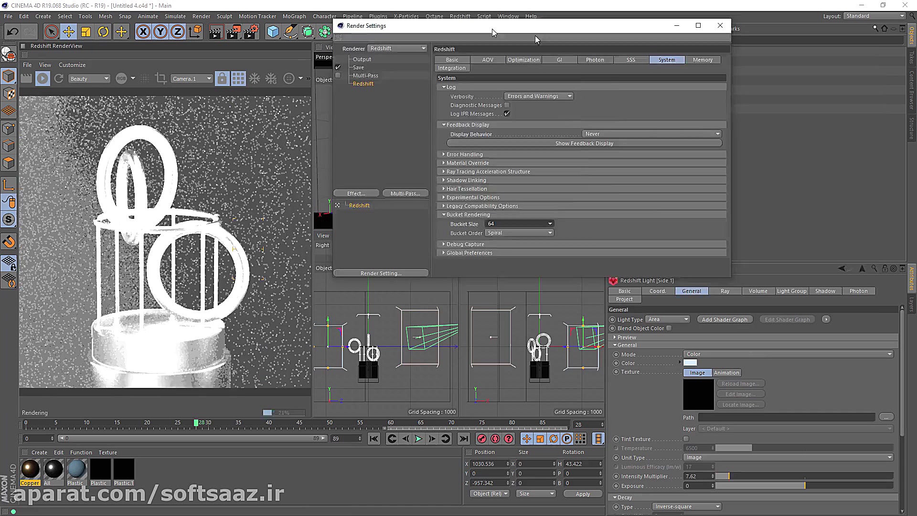Screen dimensions: 917x516
Task: Click the Cube primitive object icon
Action: pyautogui.click(x=273, y=32)
